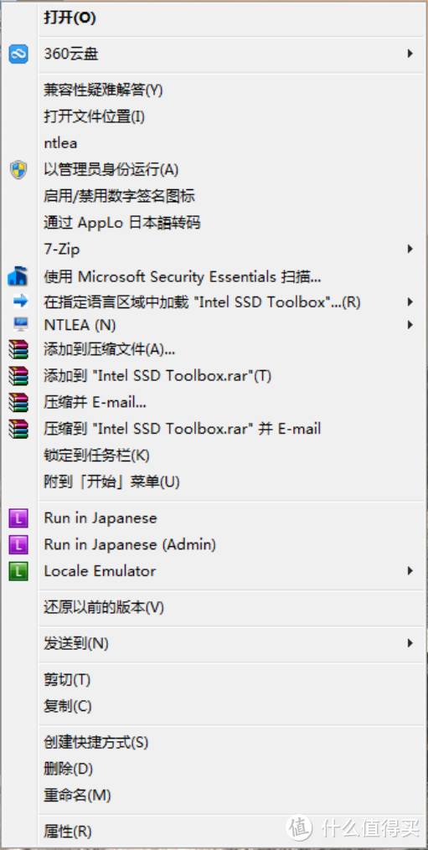The height and width of the screenshot is (850, 428).
Task: Open 属性(R) properties
Action: [x=67, y=831]
